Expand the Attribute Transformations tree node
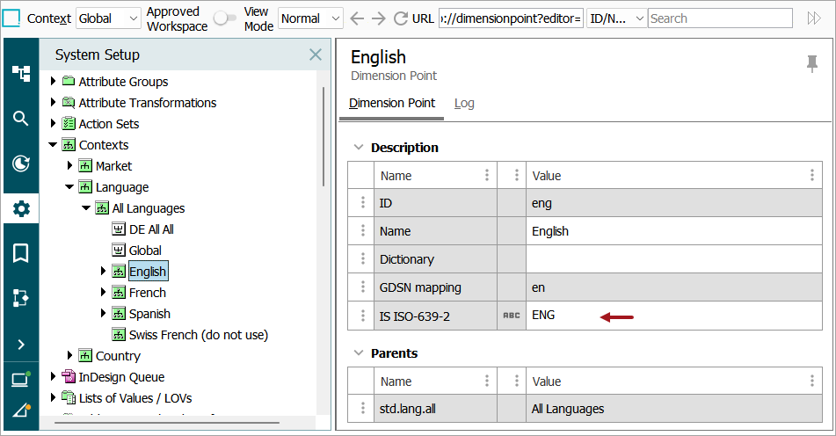Image resolution: width=836 pixels, height=436 pixels. click(53, 102)
